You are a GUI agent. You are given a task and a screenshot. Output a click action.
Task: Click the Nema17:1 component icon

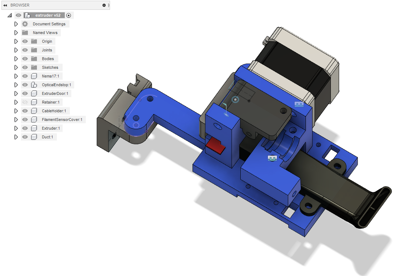click(34, 76)
